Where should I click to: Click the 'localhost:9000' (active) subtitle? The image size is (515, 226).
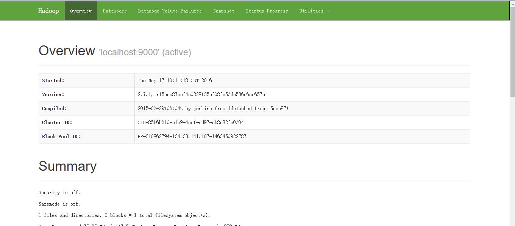[145, 52]
